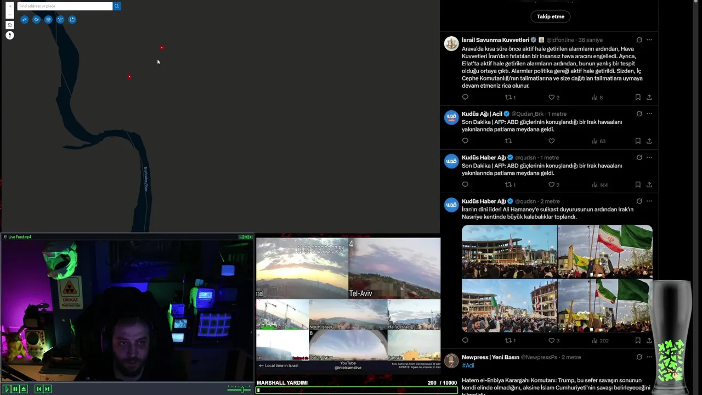The width and height of the screenshot is (702, 395).
Task: Zoom in on the map
Action: (9, 6)
